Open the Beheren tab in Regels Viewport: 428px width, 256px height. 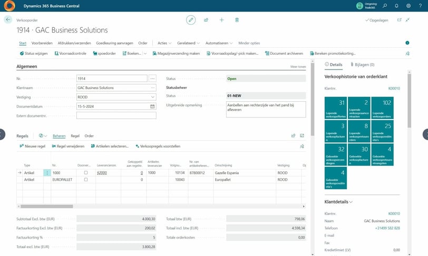[59, 136]
